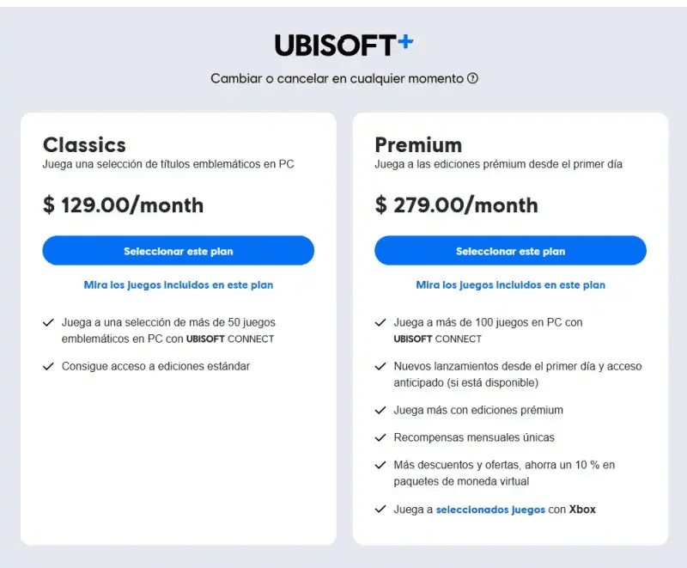Viewport: 687px width, 568px height.
Task: Click 'Cambiar o cancelar en cualquier momento' text
Action: (337, 78)
